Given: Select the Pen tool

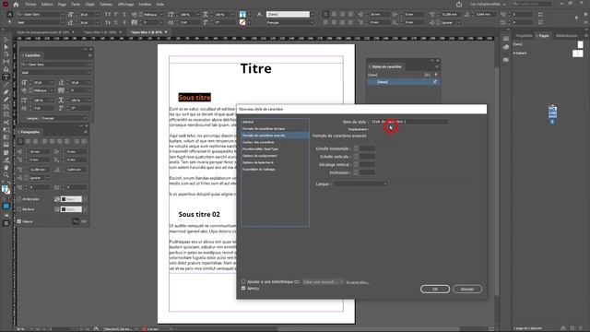Looking at the screenshot, I should point(6,92).
